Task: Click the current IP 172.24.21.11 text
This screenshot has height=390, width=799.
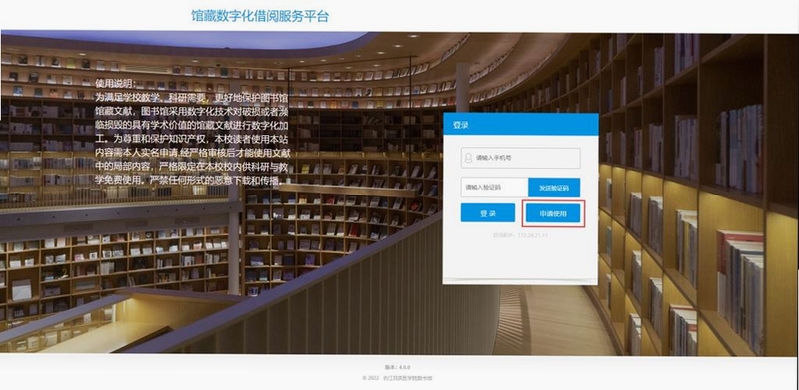Action: [x=520, y=235]
